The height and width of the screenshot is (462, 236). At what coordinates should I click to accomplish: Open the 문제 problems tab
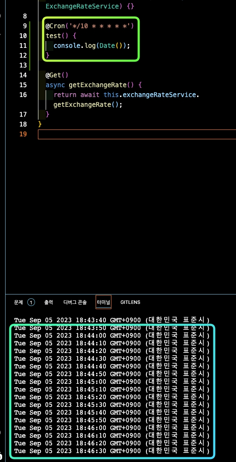[18, 302]
